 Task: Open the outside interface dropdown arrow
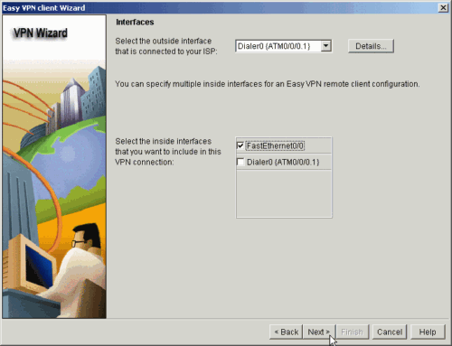pos(326,46)
